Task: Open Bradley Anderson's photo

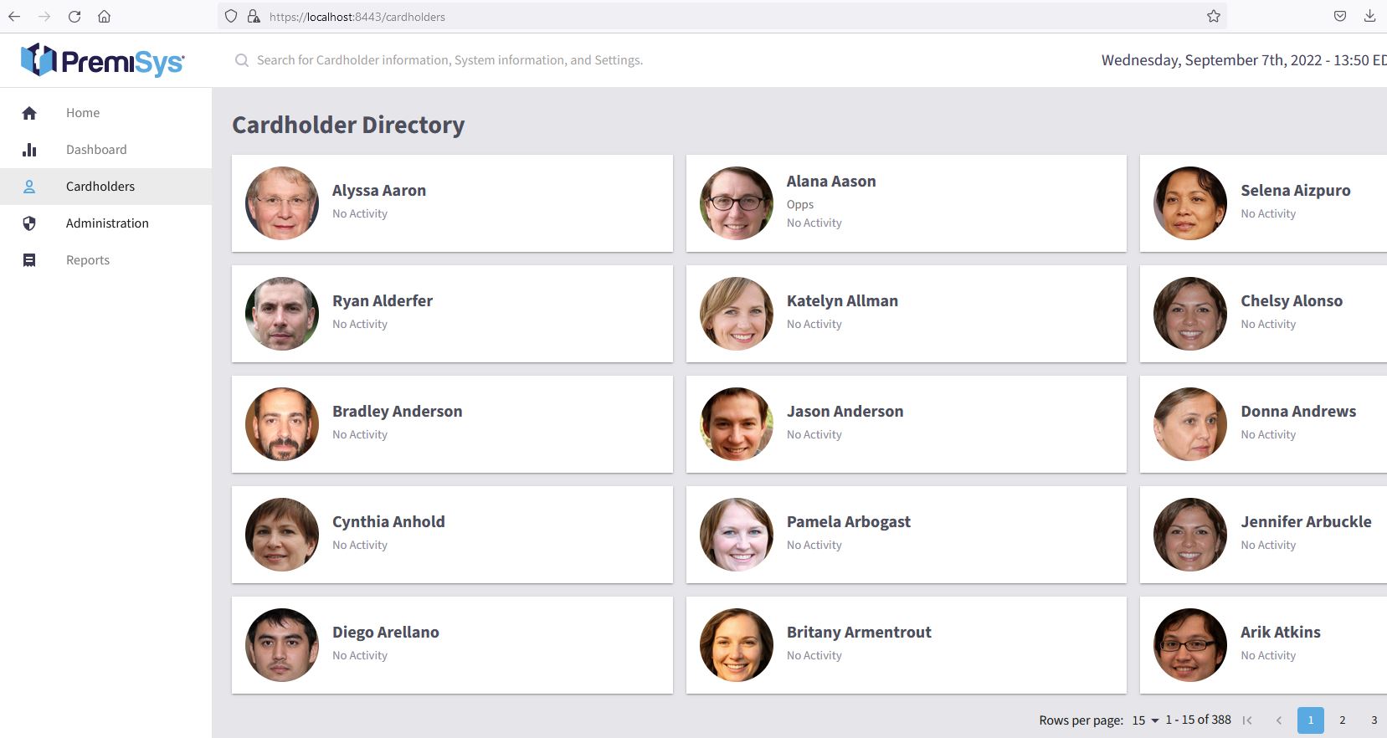Action: pos(282,424)
